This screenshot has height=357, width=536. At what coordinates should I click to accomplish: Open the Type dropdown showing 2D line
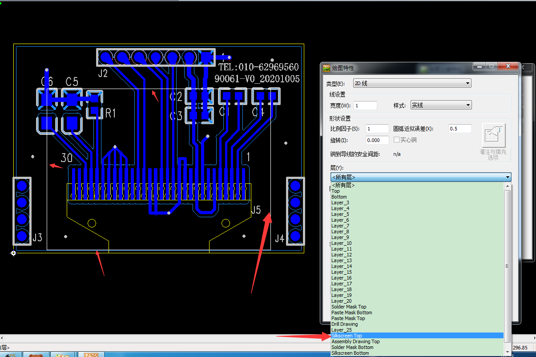(412, 83)
